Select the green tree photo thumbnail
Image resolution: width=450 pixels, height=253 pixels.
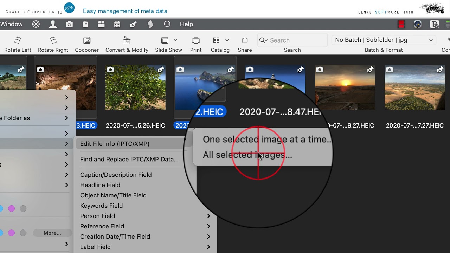[136, 88]
